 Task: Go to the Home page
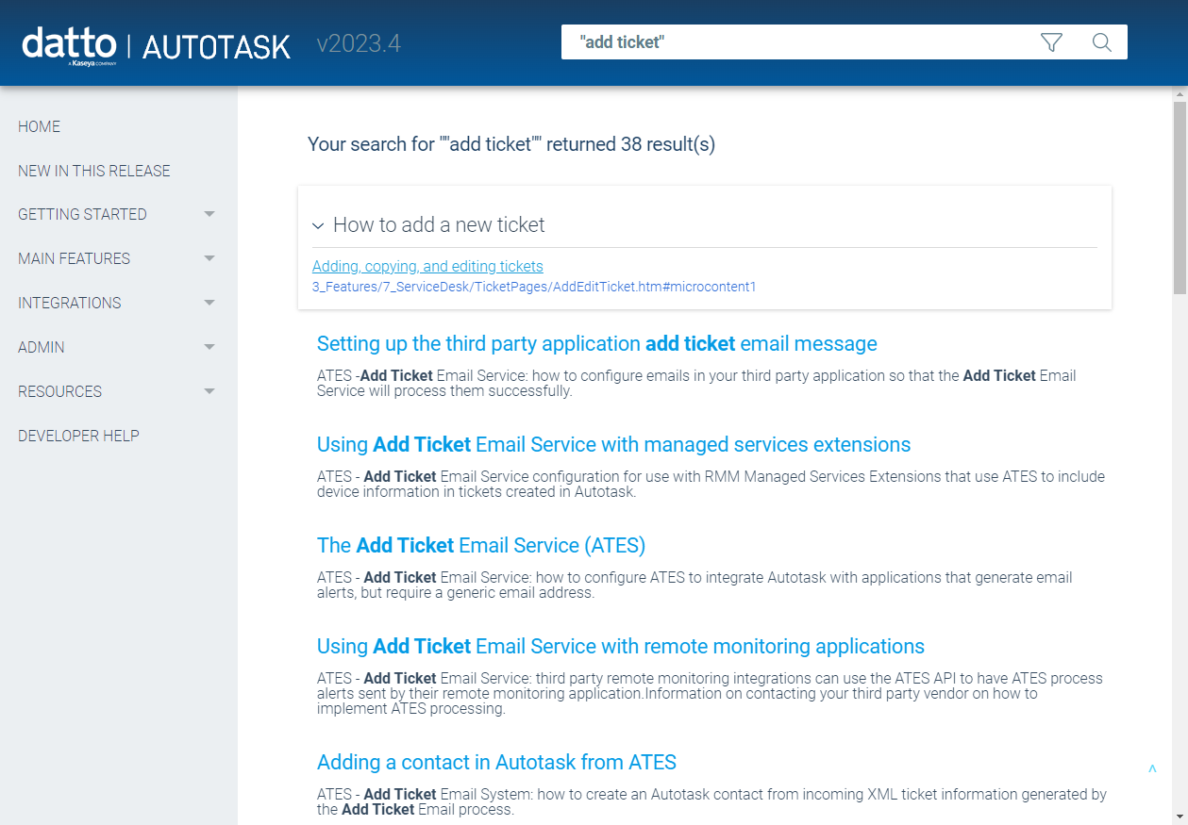pyautogui.click(x=39, y=126)
